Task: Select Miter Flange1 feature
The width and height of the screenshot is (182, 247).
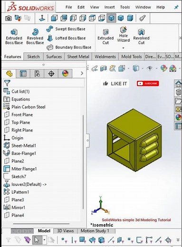Action: point(20,169)
